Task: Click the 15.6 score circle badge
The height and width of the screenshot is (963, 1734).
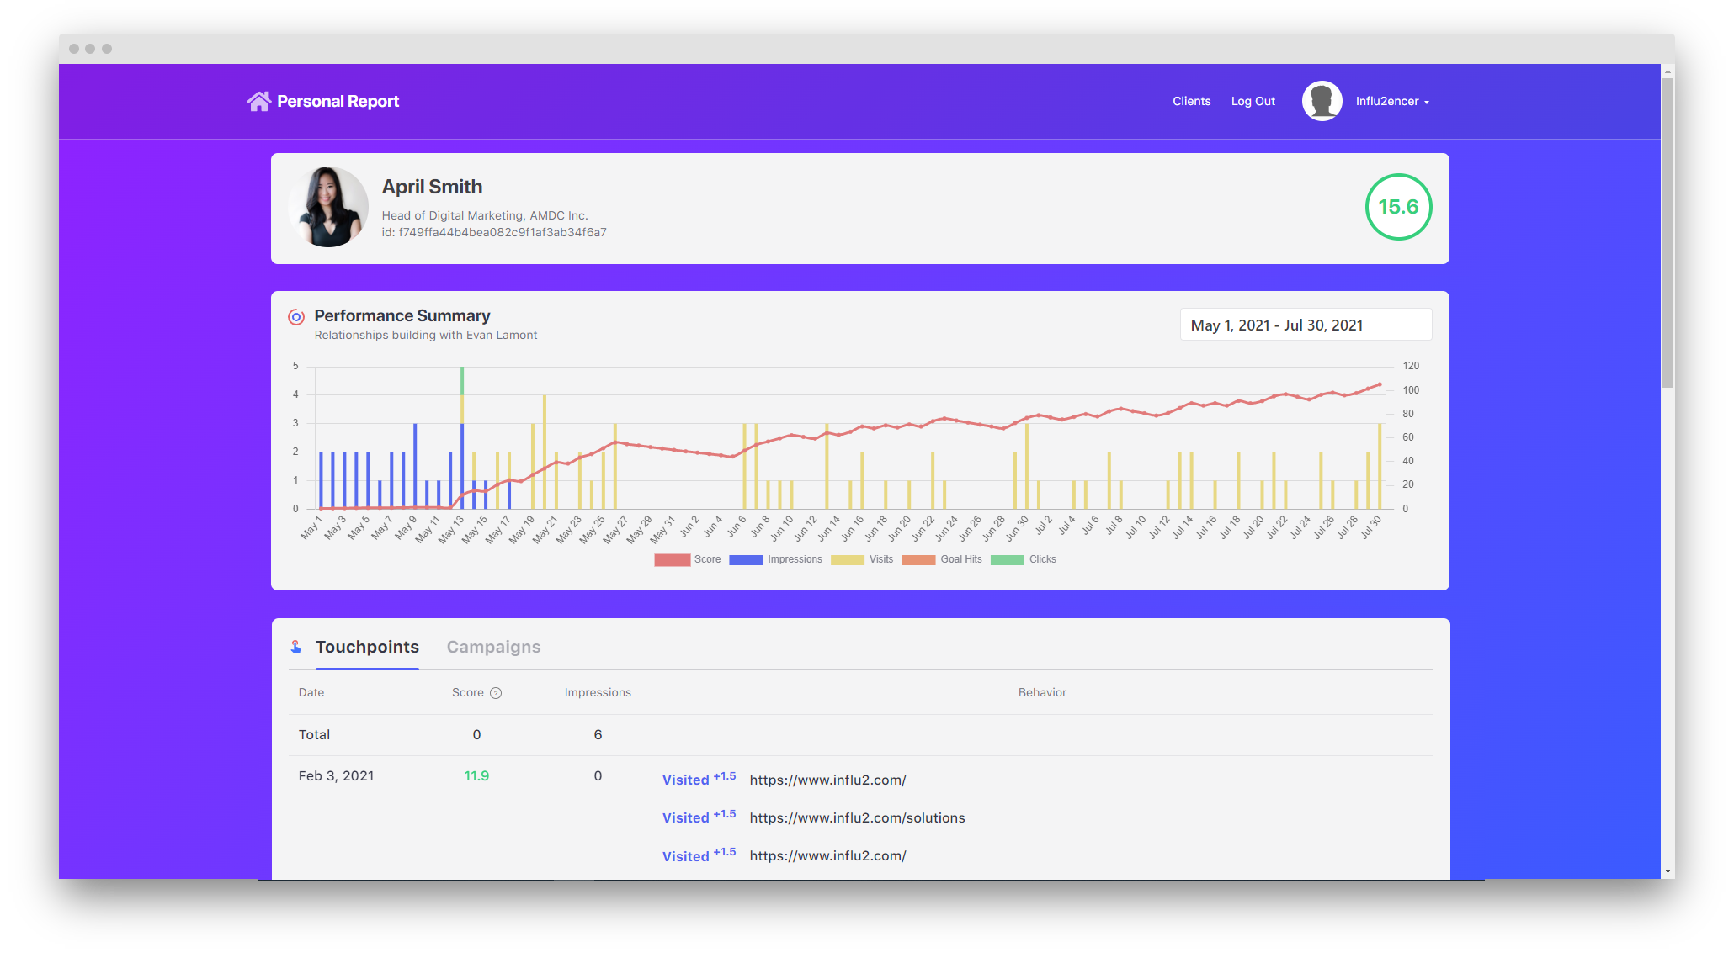Action: point(1398,207)
